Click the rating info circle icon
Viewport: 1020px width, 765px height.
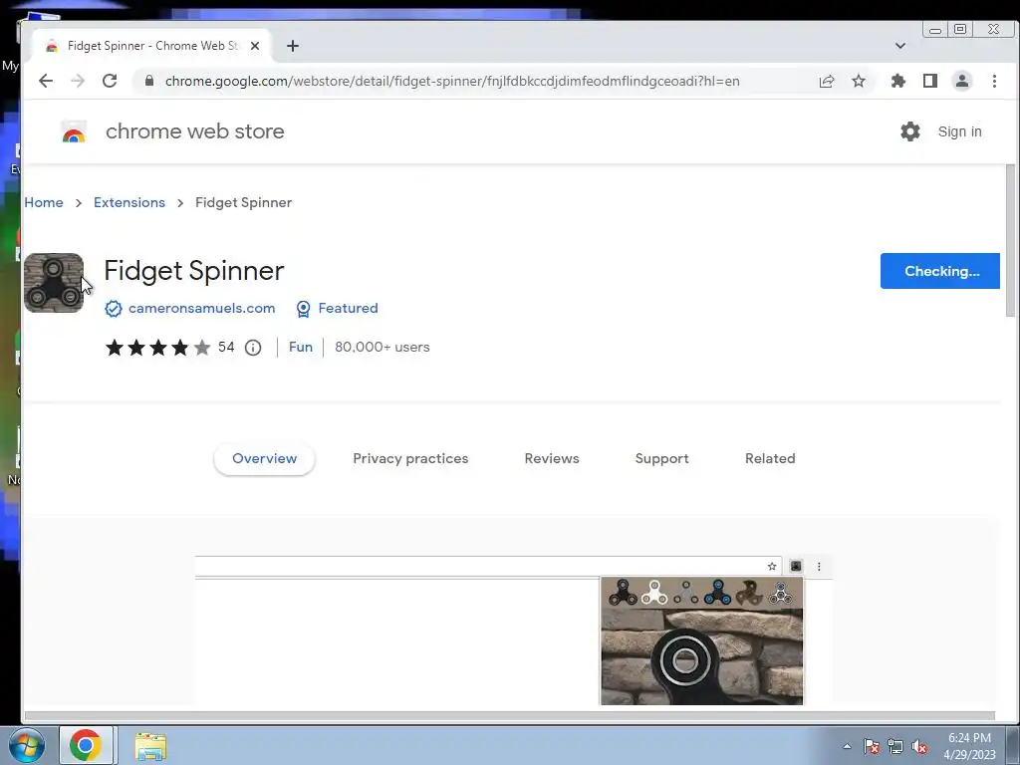[253, 348]
